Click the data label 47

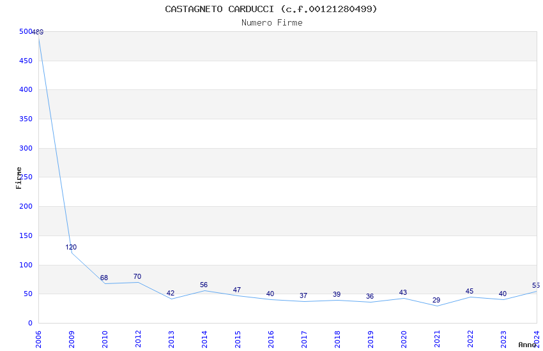(237, 290)
